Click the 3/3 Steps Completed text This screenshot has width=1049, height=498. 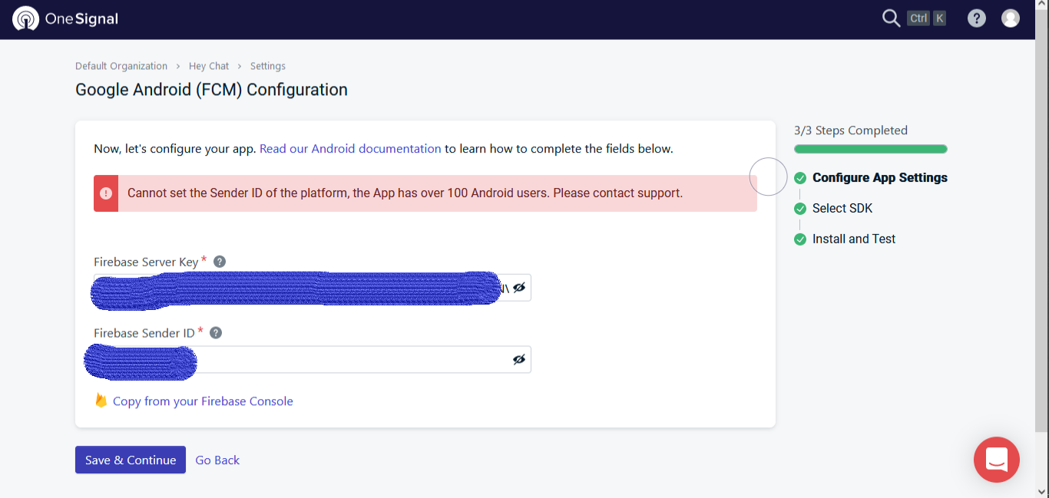[x=851, y=130]
